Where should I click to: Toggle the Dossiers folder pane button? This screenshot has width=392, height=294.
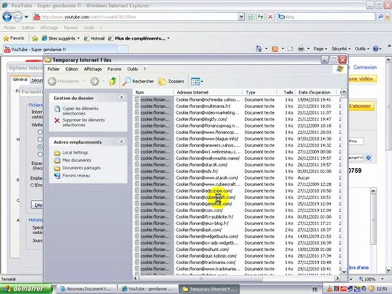click(171, 81)
